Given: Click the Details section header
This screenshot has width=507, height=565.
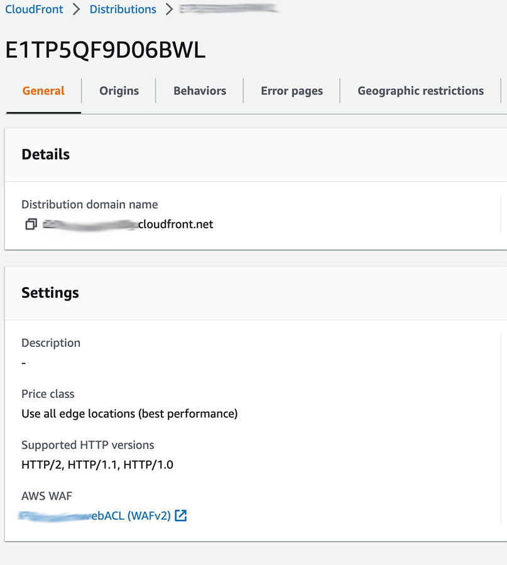Looking at the screenshot, I should tap(45, 154).
